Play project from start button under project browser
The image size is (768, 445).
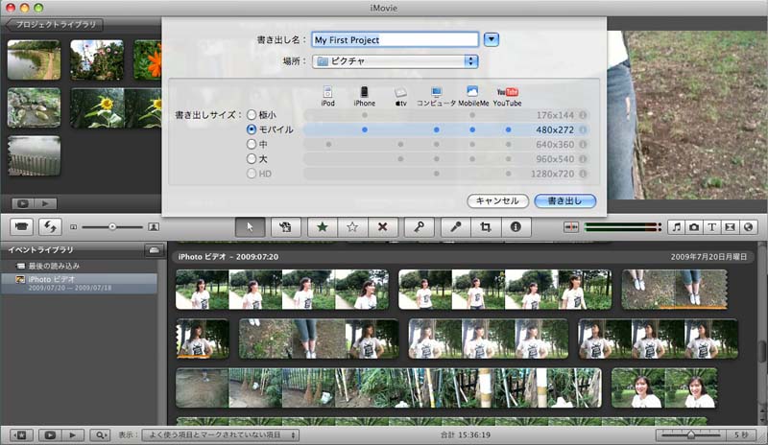tap(45, 203)
